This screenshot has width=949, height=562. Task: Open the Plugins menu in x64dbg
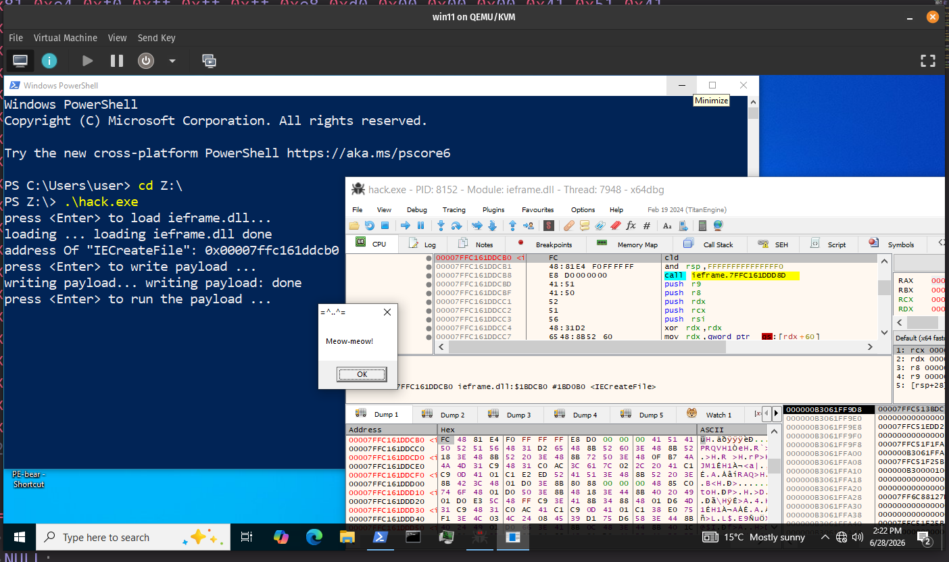coord(493,209)
